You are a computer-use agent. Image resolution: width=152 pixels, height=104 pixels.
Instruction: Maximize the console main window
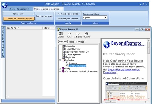pos(143,4)
